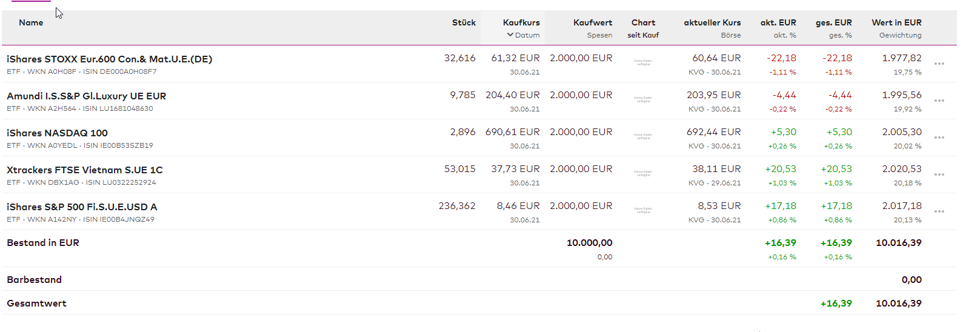
Task: Sort table by the Name column header
Action: [x=31, y=23]
